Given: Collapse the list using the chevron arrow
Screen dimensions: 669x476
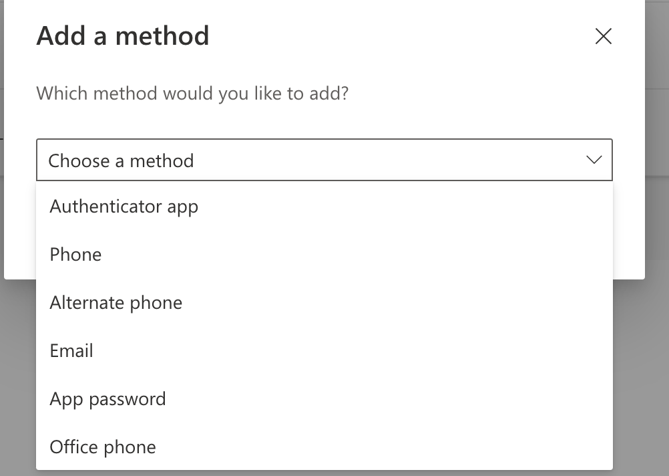Looking at the screenshot, I should pyautogui.click(x=594, y=160).
